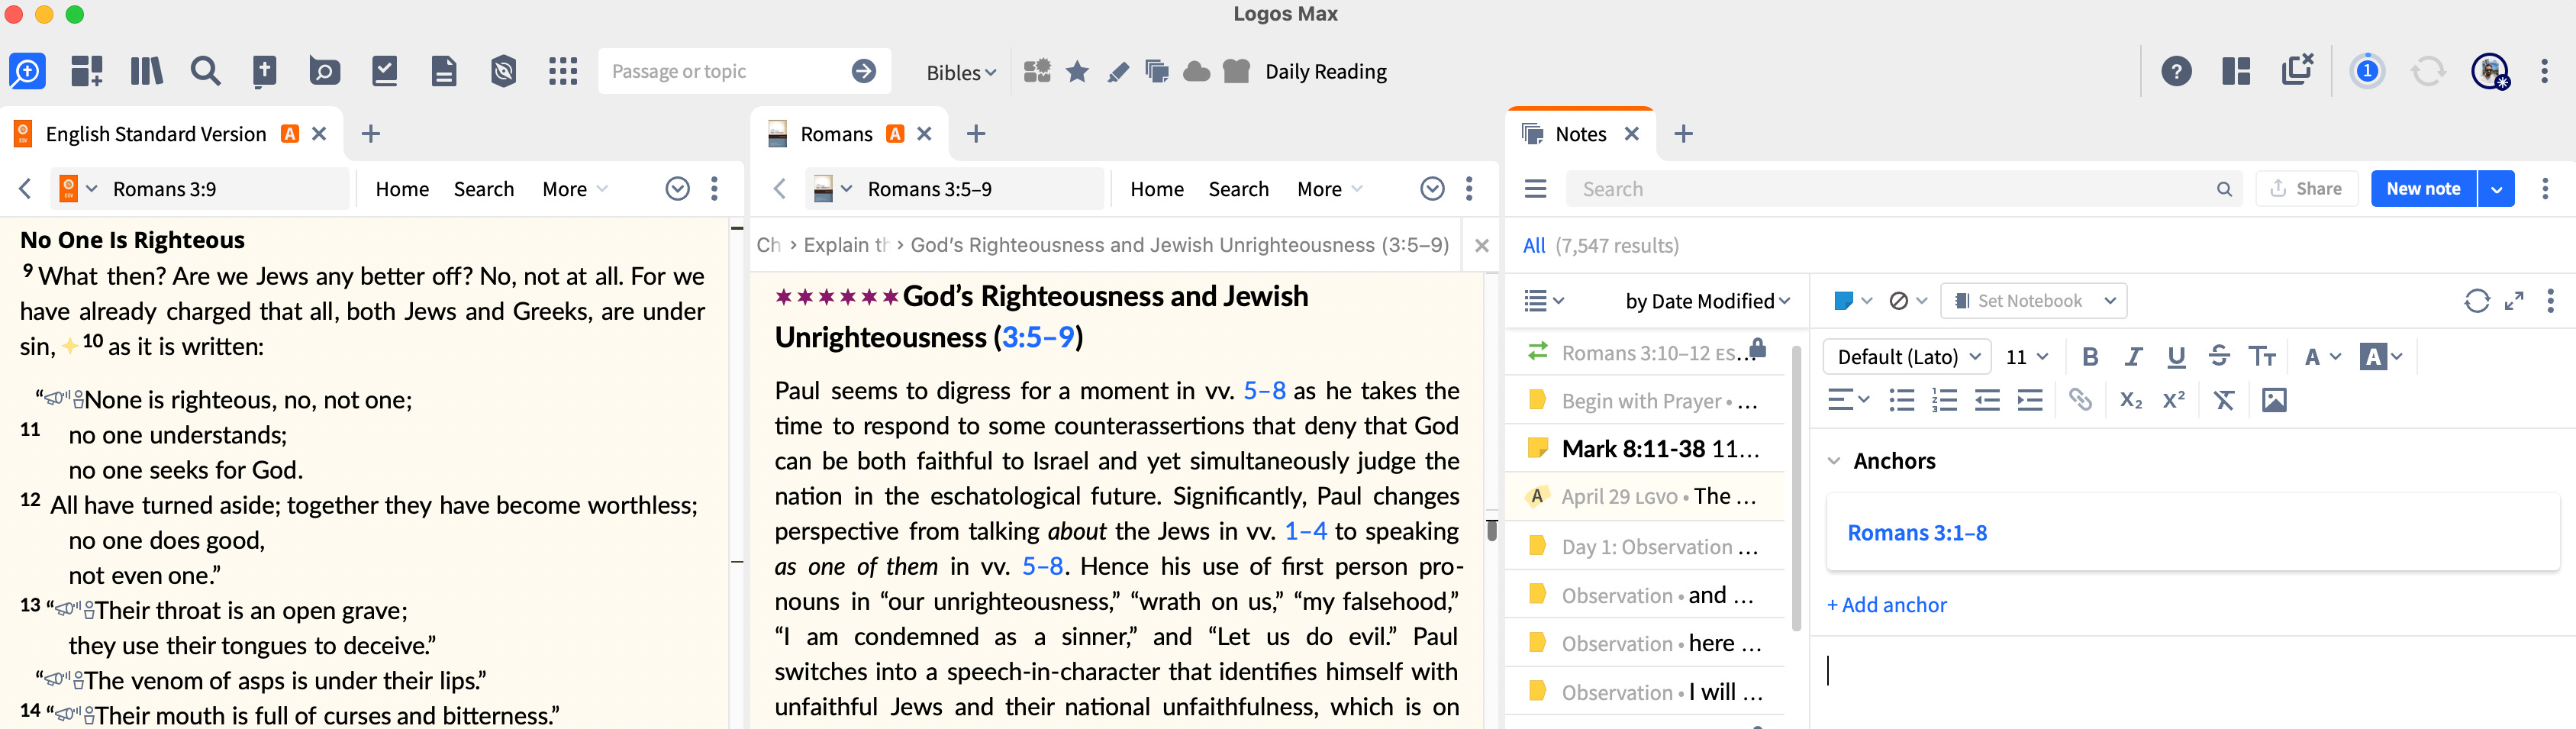Toggle the Romans panel visual filters circle
2576x729 pixels.
pos(1433,189)
